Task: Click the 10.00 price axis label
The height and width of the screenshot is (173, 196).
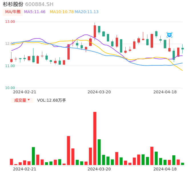Action: tap(10, 88)
